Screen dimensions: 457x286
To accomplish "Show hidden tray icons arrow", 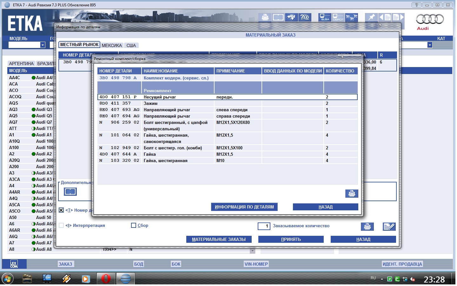I will [x=382, y=279].
